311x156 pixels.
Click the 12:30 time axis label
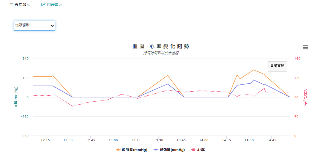coord(68,140)
